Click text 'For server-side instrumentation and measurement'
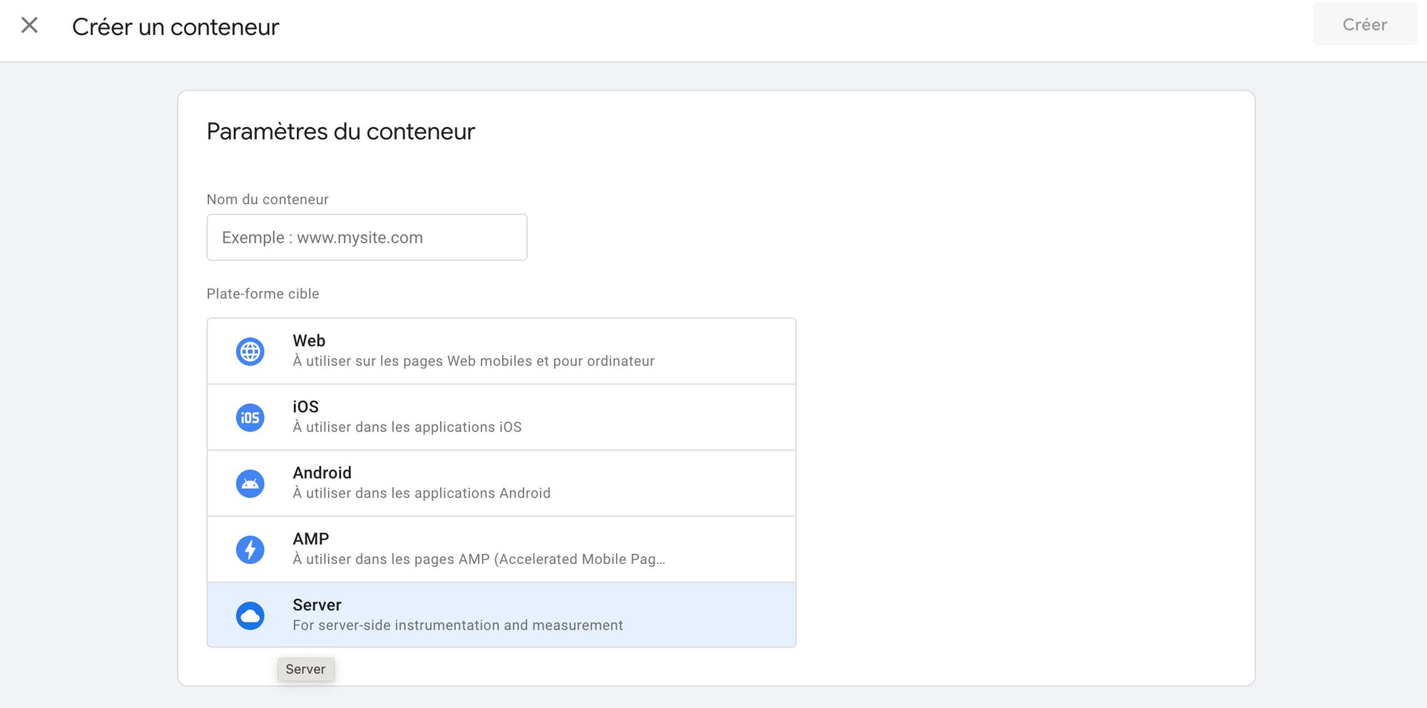Image resolution: width=1427 pixels, height=708 pixels. 458,625
